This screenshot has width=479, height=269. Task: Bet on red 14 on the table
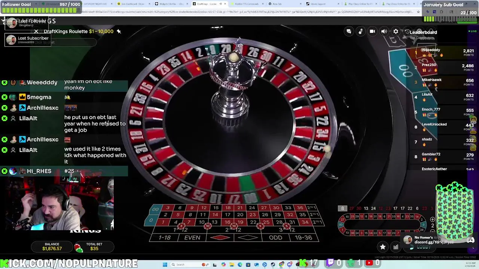click(x=215, y=215)
